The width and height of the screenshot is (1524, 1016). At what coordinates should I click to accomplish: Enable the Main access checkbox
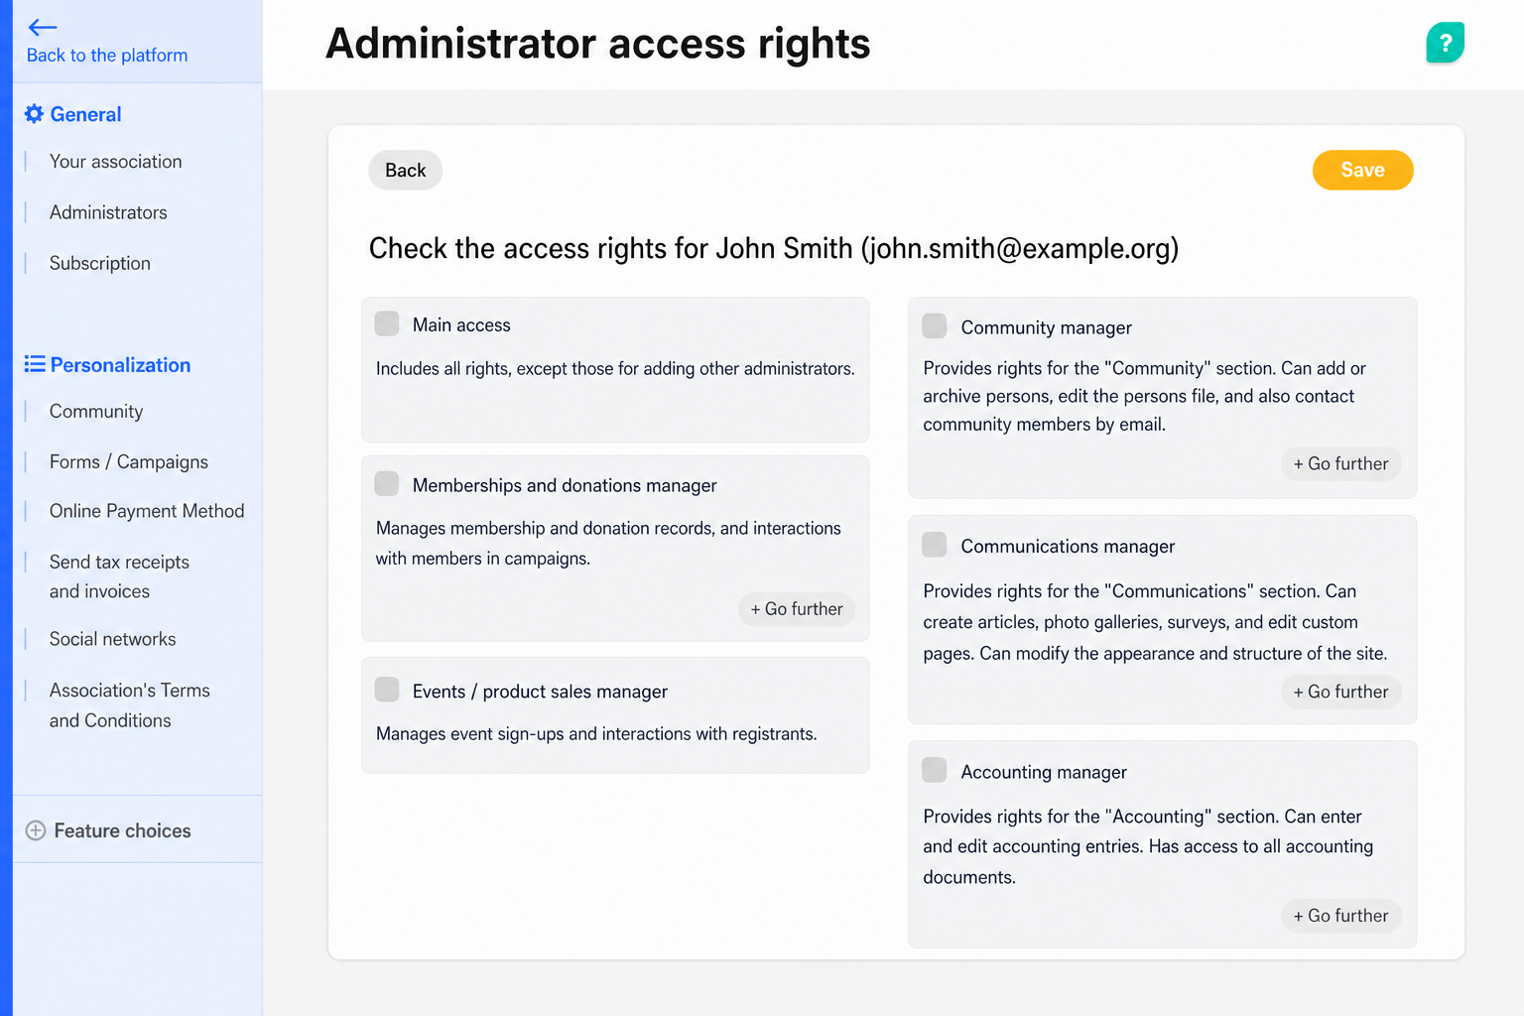387,323
